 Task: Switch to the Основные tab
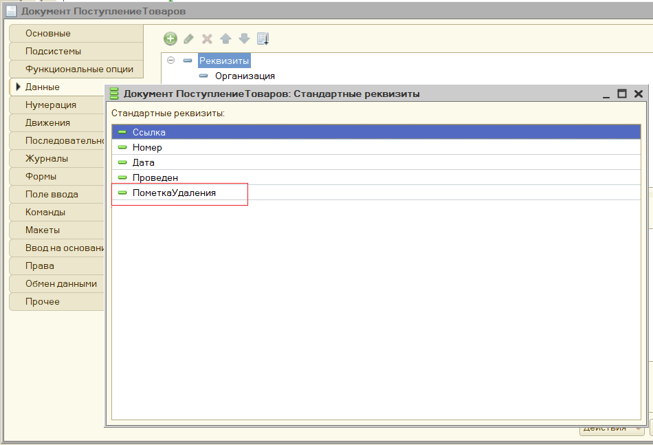[x=48, y=34]
